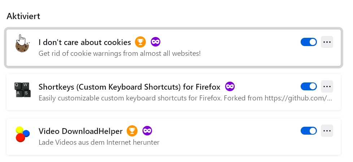Click the Aktiviert section heading
The width and height of the screenshot is (353, 162).
(x=23, y=16)
